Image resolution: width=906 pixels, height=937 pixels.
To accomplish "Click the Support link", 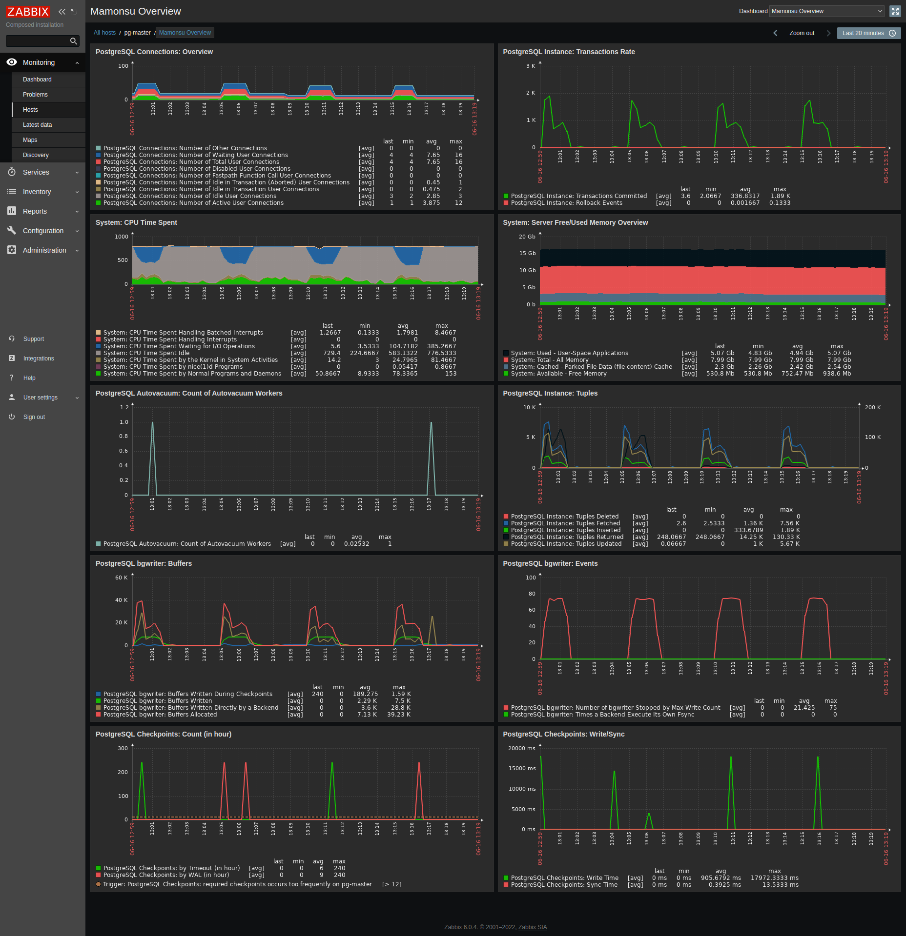I will click(x=34, y=339).
